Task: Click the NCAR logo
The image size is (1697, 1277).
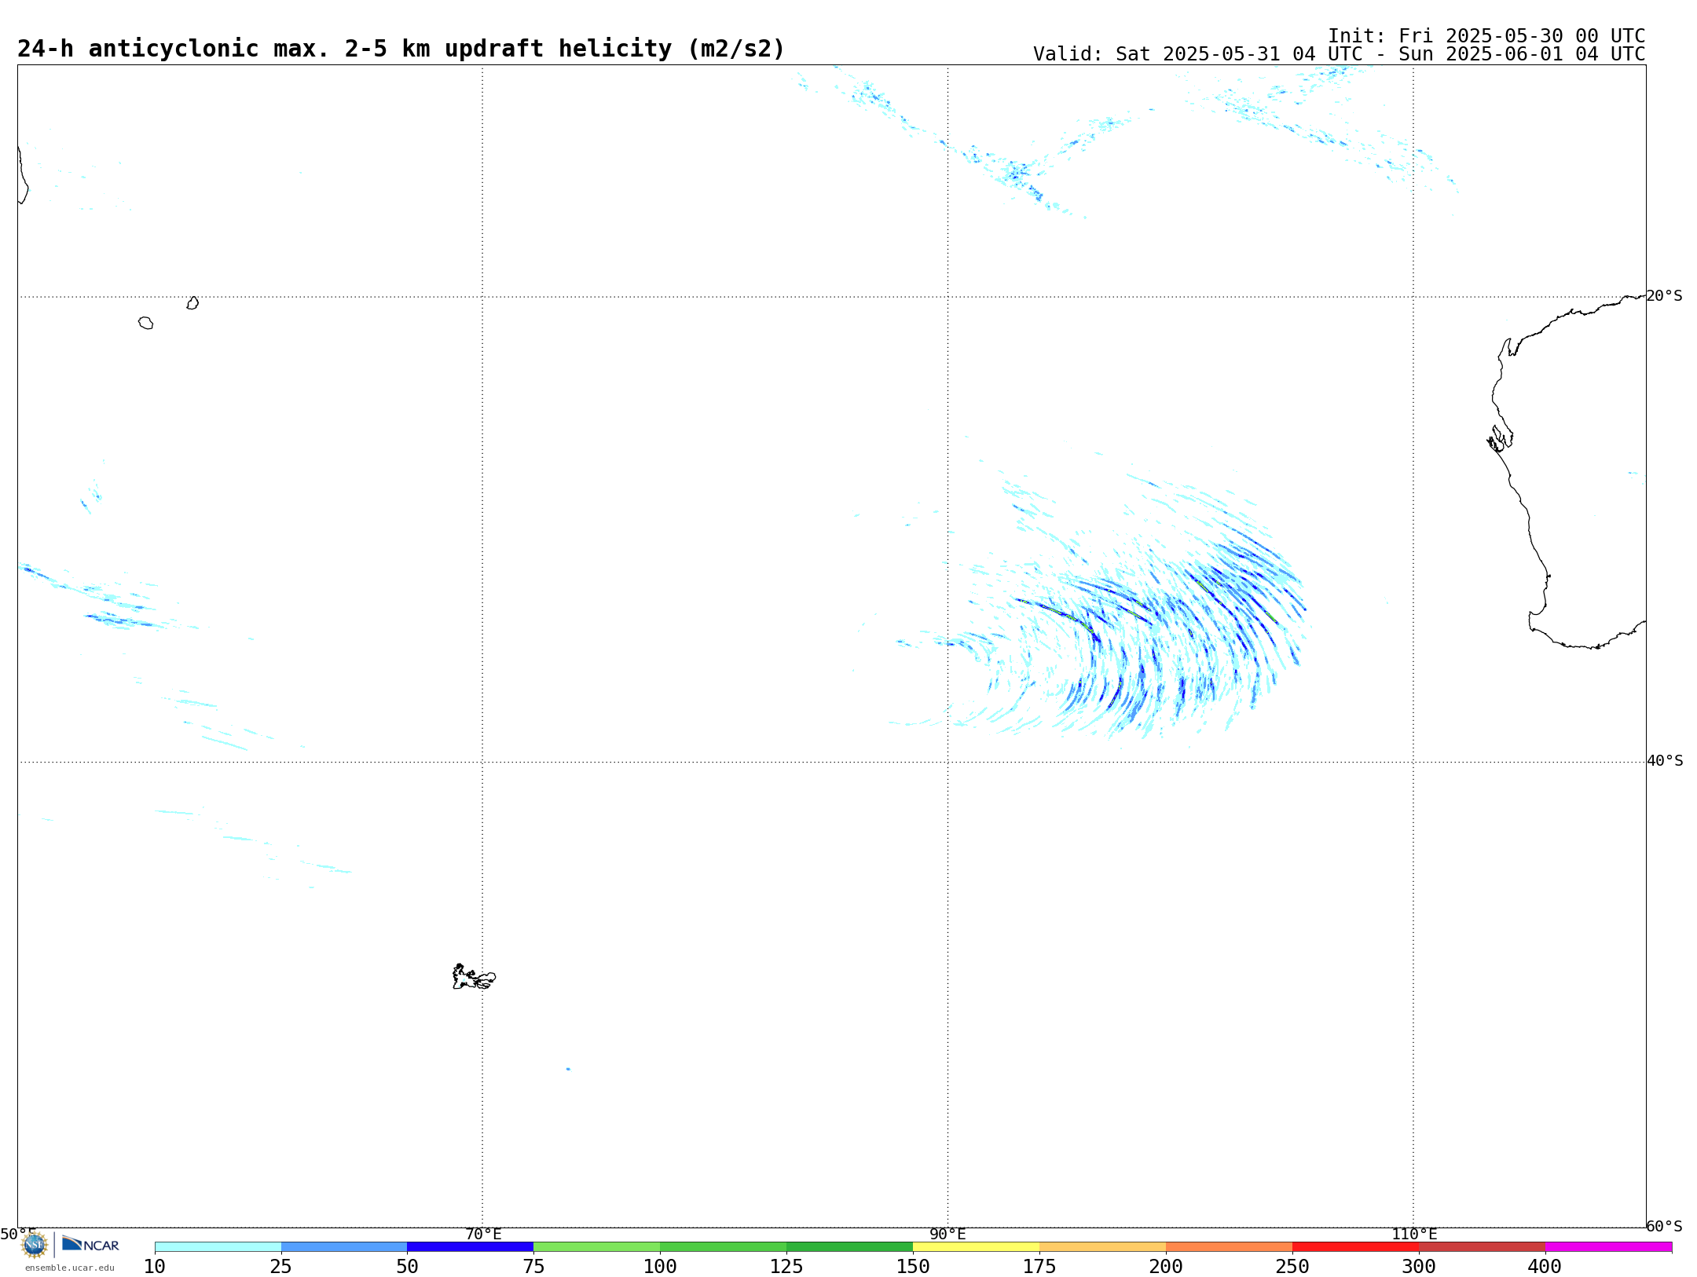Action: point(90,1244)
